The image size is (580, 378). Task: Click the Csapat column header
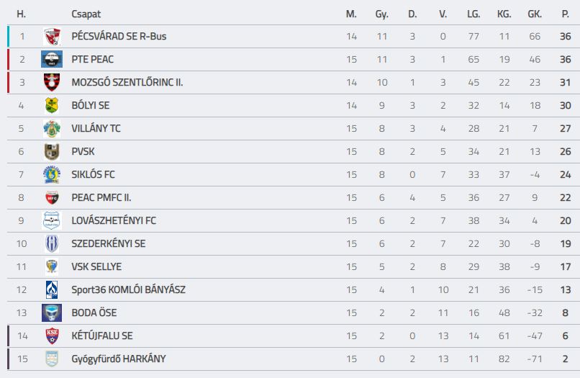(86, 14)
